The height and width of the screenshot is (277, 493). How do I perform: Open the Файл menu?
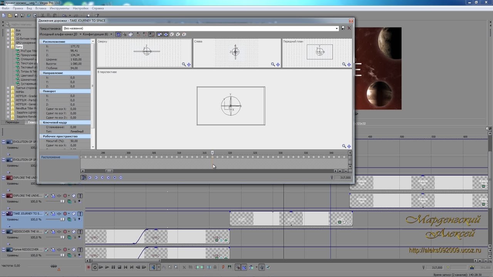click(5, 8)
